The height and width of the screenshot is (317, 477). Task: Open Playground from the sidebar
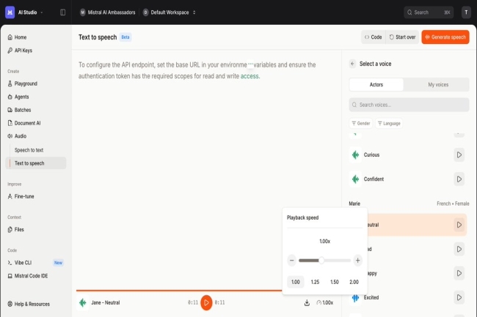point(26,83)
